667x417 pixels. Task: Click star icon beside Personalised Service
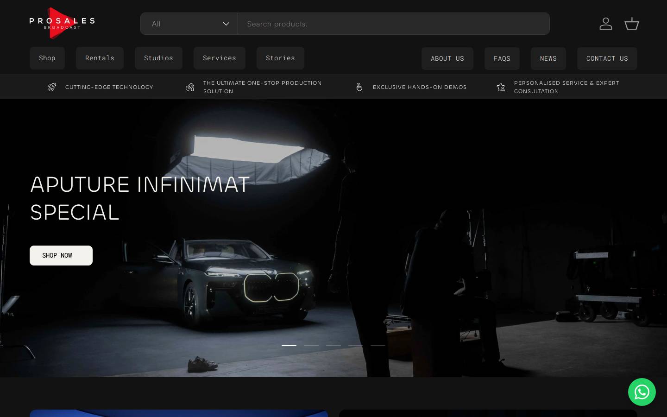pyautogui.click(x=501, y=87)
